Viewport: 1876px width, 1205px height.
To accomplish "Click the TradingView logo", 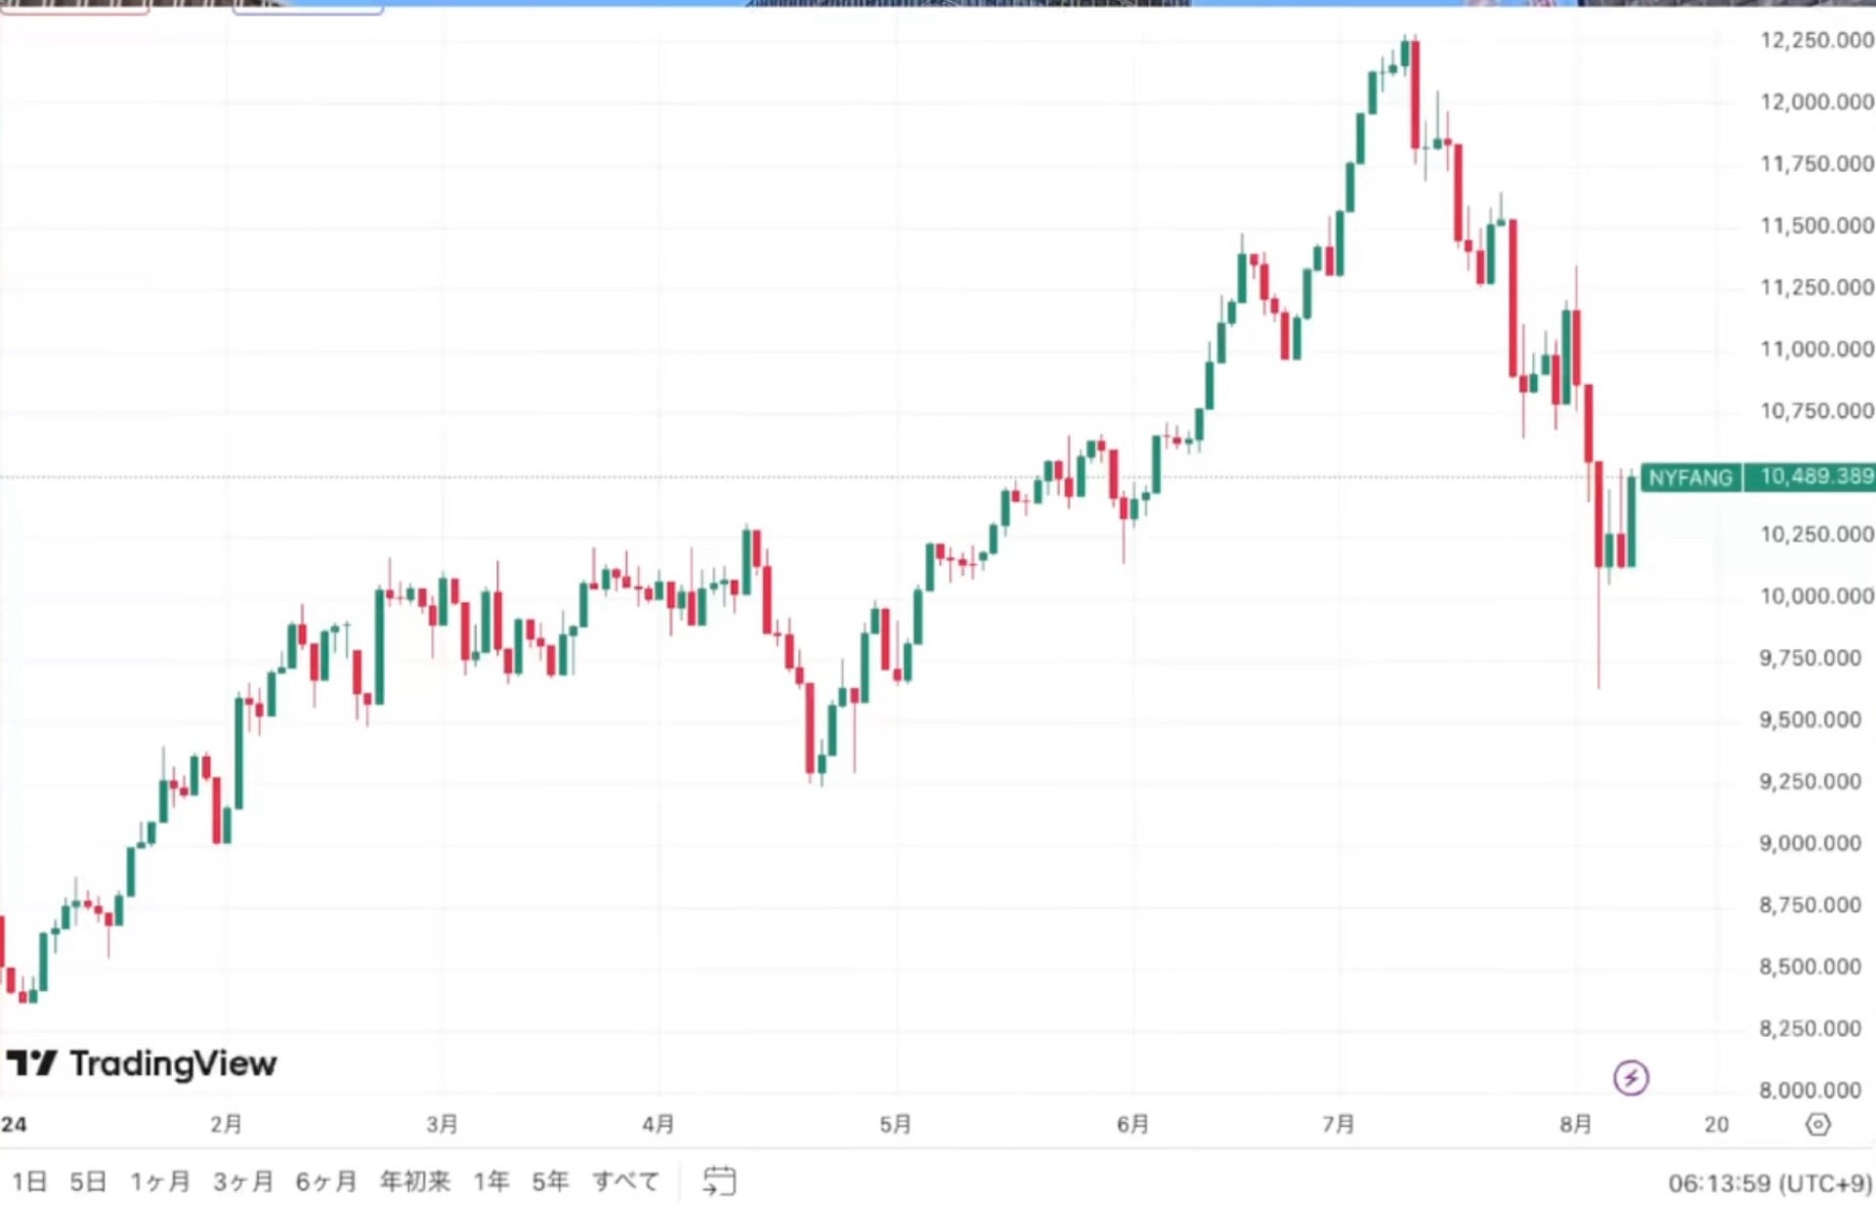I will coord(143,1063).
